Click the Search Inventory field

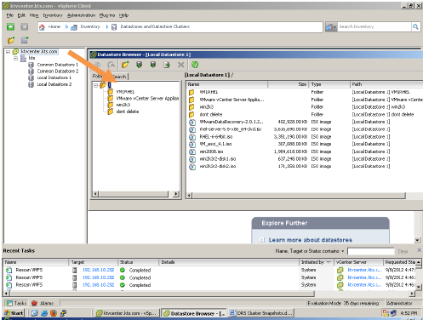374,27
